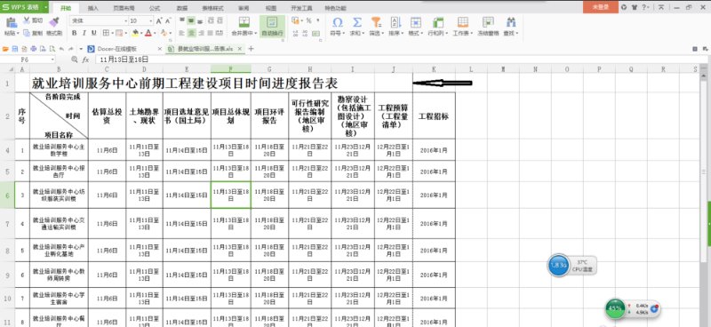711x327 pixels.
Task: Toggle underline formatting (U)
Action: pos(94,33)
